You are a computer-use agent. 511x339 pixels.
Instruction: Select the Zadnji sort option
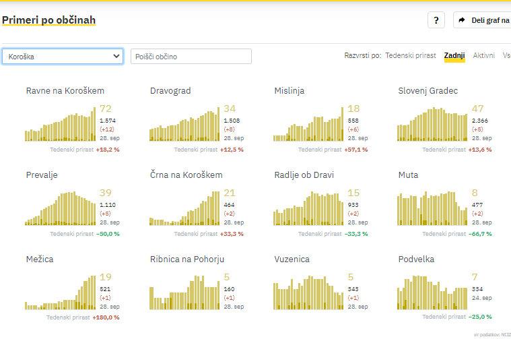[x=454, y=56]
